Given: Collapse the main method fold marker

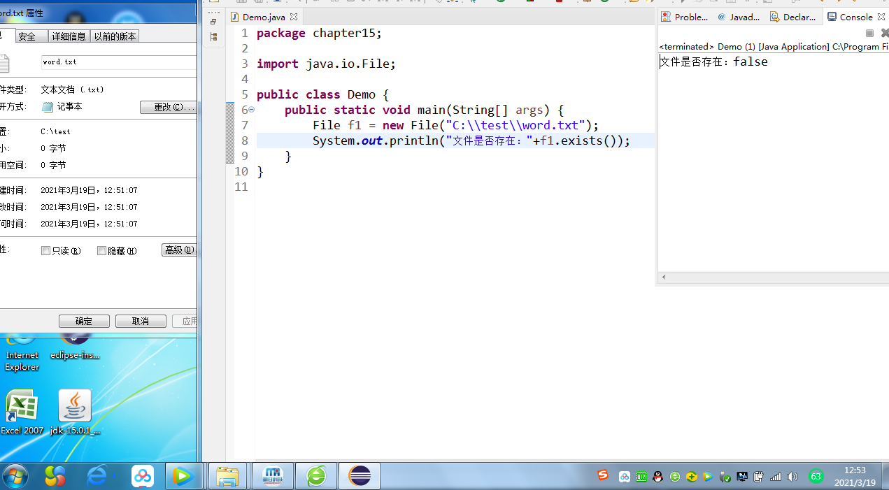Looking at the screenshot, I should 251,110.
